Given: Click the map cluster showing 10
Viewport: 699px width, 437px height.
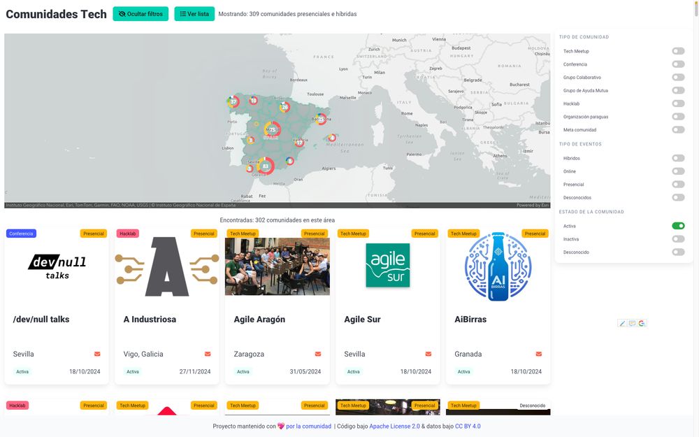Looking at the screenshot, I should (253, 100).
